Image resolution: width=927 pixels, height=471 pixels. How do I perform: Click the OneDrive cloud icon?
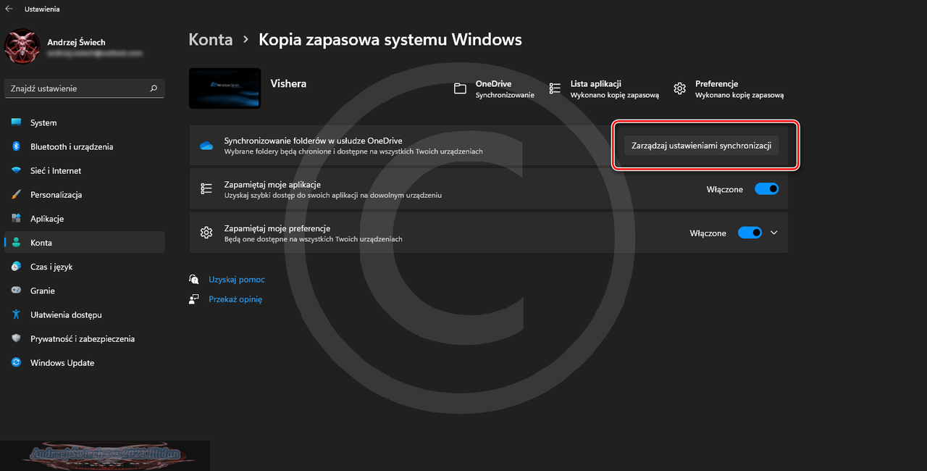[206, 146]
